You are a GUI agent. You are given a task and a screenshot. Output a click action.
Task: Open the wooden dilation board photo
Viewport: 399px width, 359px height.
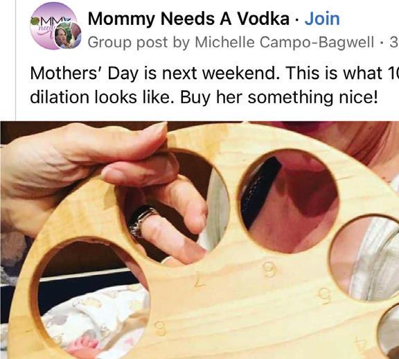[199, 240]
